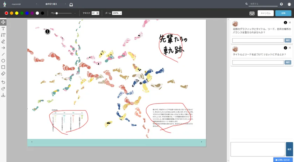Focus the 検索する search field
Screen dimensions: 294x162
(x=263, y=4)
